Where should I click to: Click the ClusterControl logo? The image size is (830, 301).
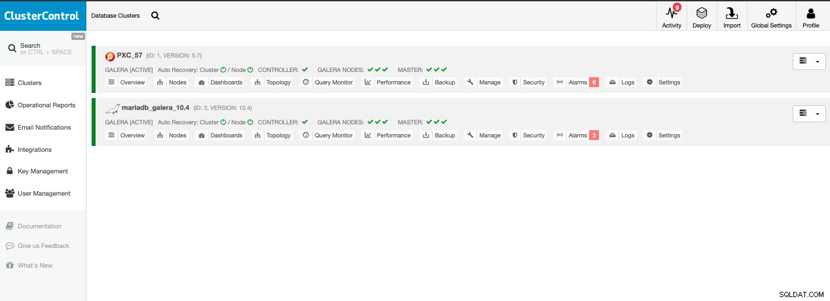(43, 16)
